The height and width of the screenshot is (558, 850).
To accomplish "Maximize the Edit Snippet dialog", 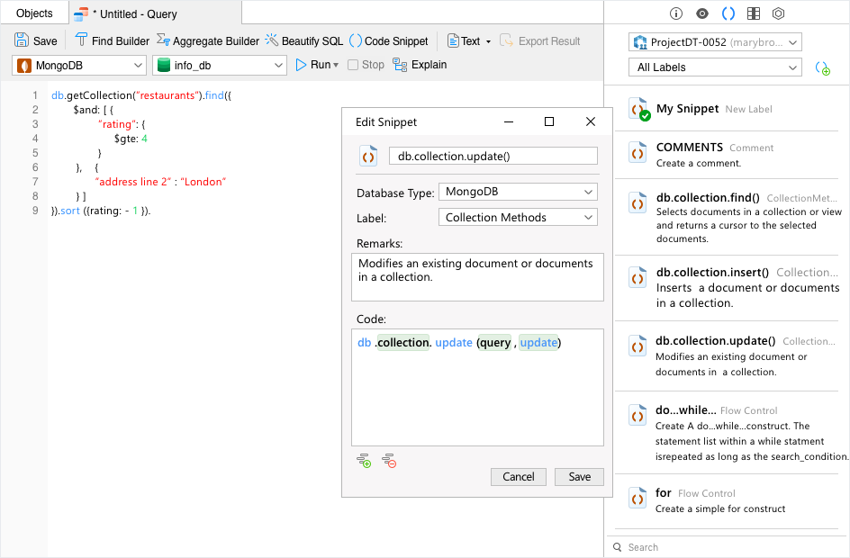I will click(549, 121).
